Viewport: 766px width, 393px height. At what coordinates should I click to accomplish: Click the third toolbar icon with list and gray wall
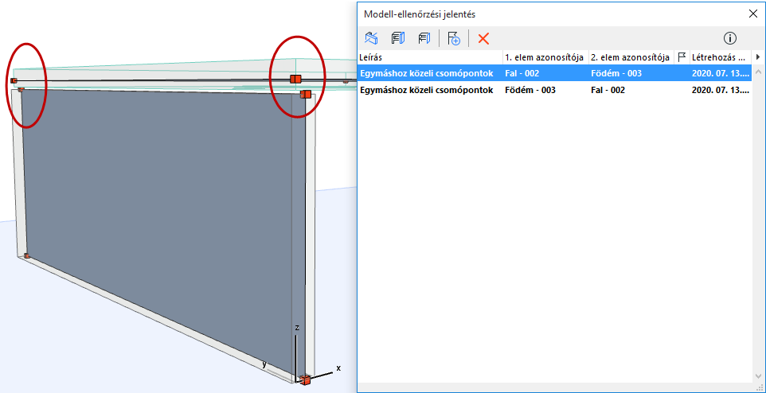(x=424, y=38)
